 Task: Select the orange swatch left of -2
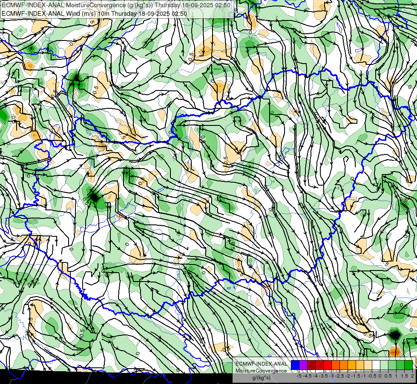[x=343, y=365]
